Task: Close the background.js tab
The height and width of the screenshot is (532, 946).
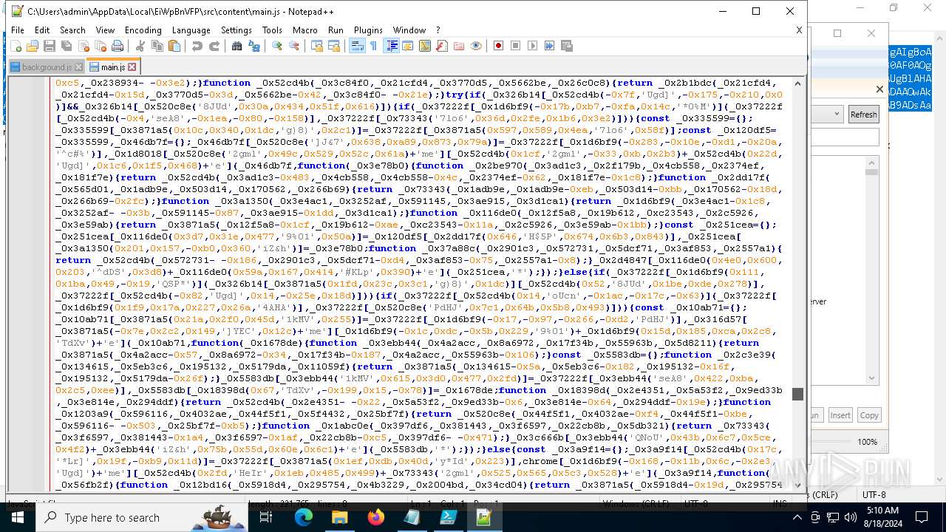Action: pos(78,67)
